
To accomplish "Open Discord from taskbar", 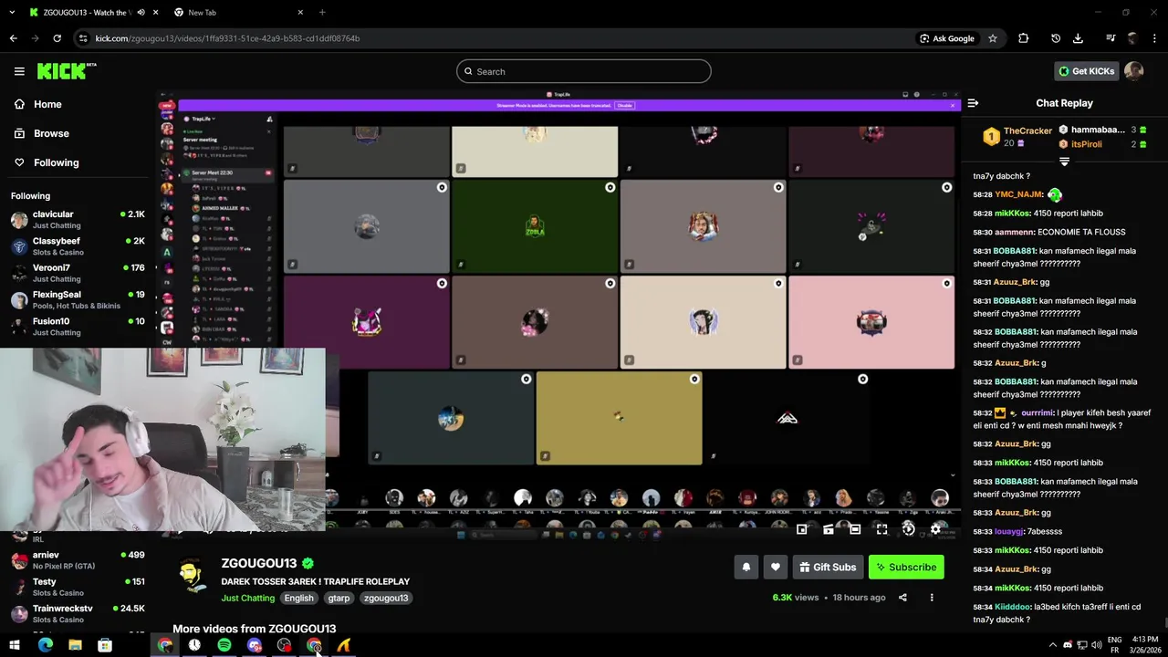I will (255, 645).
